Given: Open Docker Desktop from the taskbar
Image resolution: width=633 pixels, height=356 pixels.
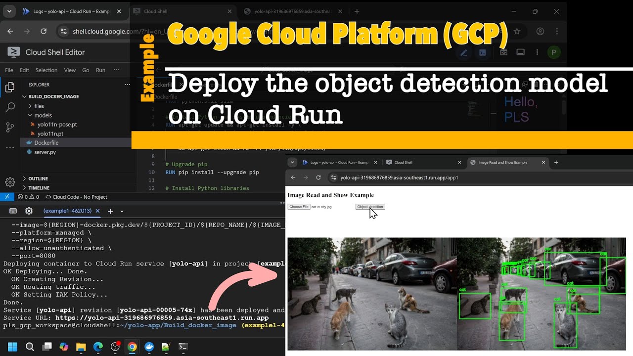Looking at the screenshot, I should pyautogui.click(x=149, y=347).
